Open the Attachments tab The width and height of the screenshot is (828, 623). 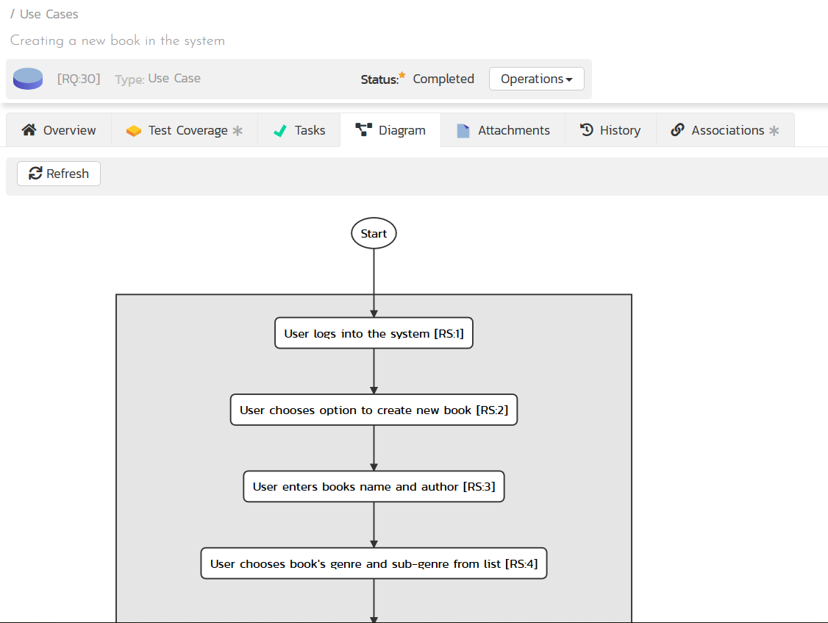coord(513,130)
